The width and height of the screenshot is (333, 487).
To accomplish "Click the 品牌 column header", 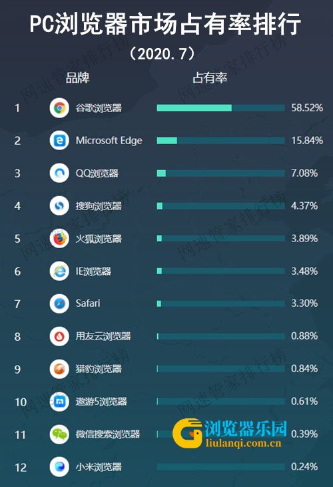I will click(x=77, y=77).
